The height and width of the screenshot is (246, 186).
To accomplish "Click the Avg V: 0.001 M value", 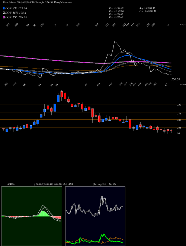I will click(147, 8).
